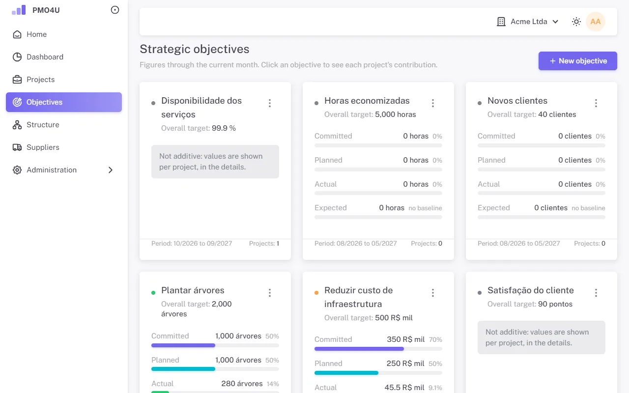Open Projects via its briefcase icon
Image resolution: width=629 pixels, height=393 pixels.
(x=17, y=80)
